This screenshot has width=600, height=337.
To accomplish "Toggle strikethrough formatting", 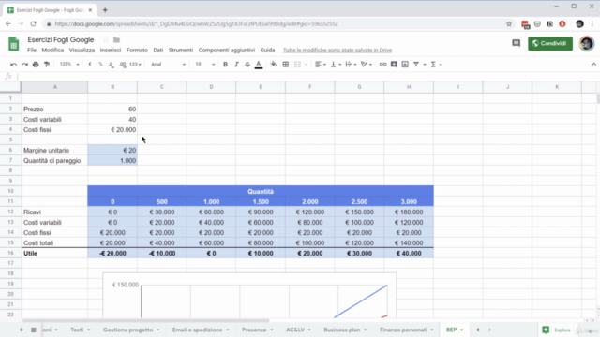I will click(247, 65).
